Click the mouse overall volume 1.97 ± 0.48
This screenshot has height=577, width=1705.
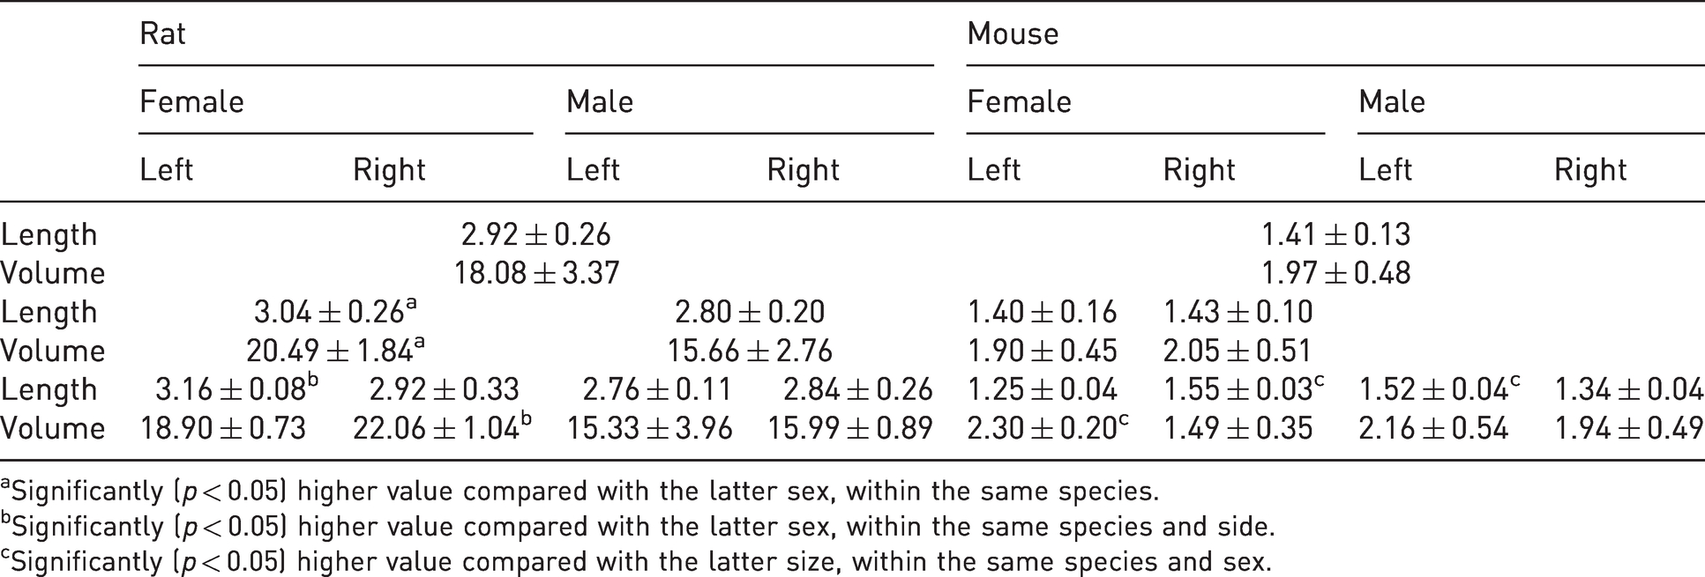pyautogui.click(x=1335, y=273)
